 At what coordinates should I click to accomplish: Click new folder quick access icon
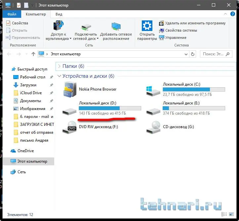click(26, 5)
